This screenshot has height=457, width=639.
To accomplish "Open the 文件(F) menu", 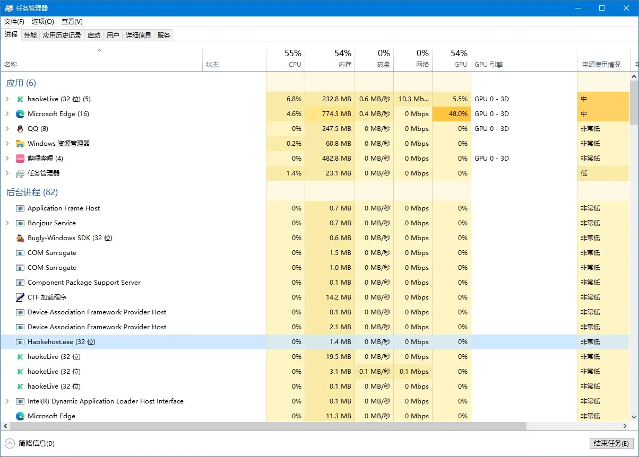I will click(x=14, y=22).
